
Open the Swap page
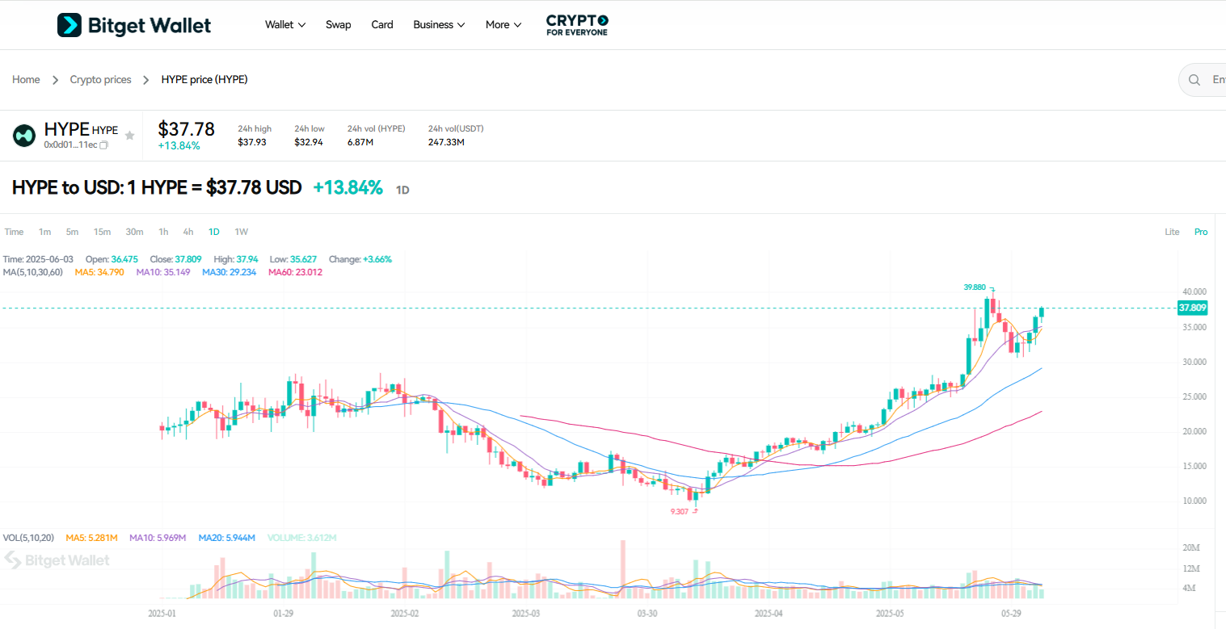click(339, 25)
